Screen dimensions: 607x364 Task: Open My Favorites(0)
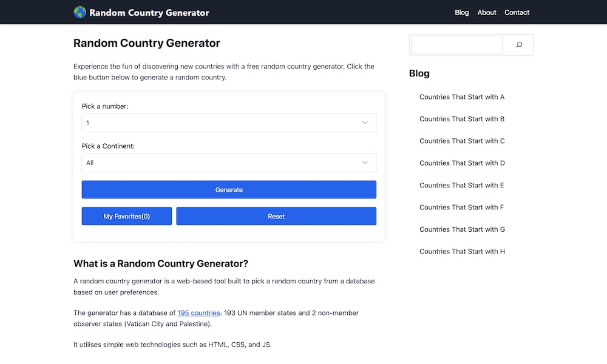[x=126, y=216]
